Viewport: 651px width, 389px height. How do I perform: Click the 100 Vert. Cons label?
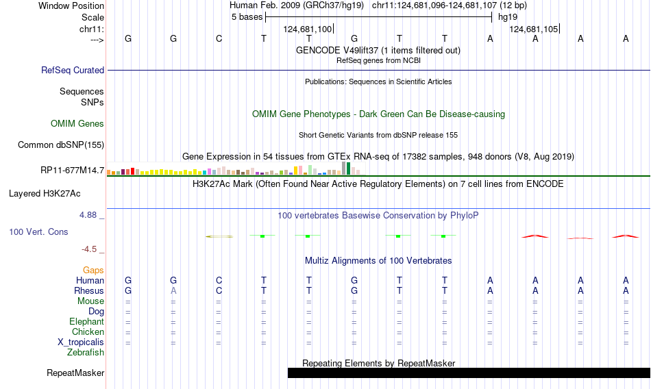tap(38, 232)
